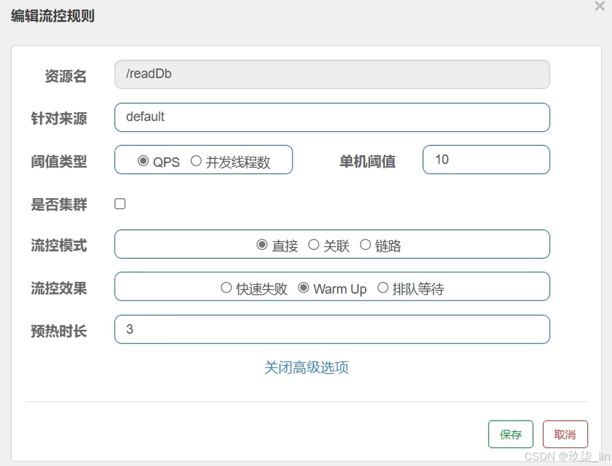Click the 单机阈值 label
The image size is (612, 466).
point(367,161)
